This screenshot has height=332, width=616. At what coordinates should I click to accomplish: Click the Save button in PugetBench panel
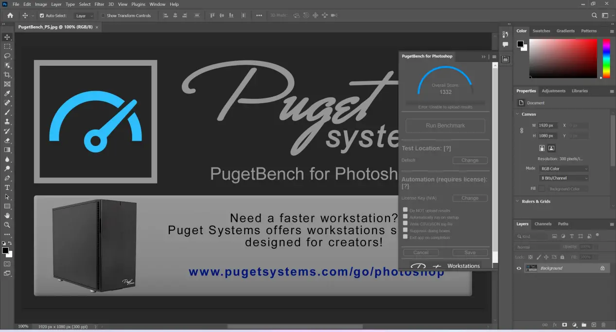pyautogui.click(x=470, y=253)
